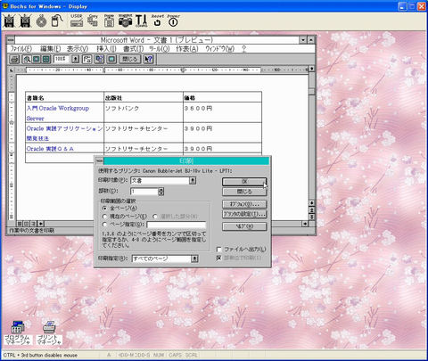Click the ヘルプ(H) button in print dialog

pos(244,226)
